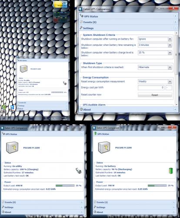Image resolution: width=180 pixels, height=218 pixels.
Task: Click the output load bar in the On utility window
Action: coord(65,185)
